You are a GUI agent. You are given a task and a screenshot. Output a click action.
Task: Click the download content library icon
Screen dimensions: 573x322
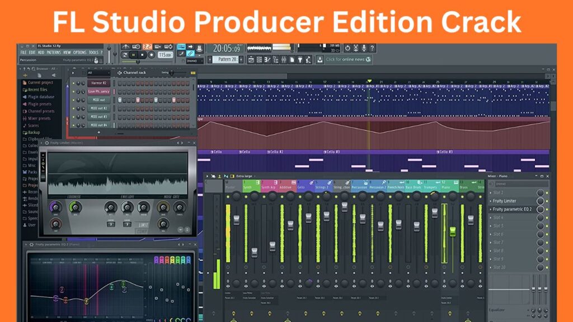320,59
